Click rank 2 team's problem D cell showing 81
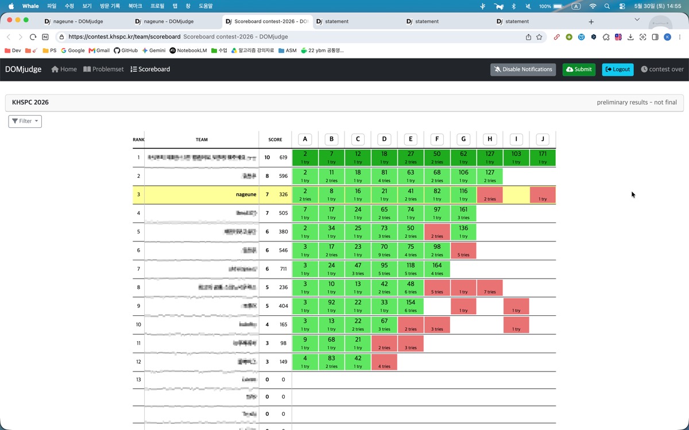 click(384, 176)
